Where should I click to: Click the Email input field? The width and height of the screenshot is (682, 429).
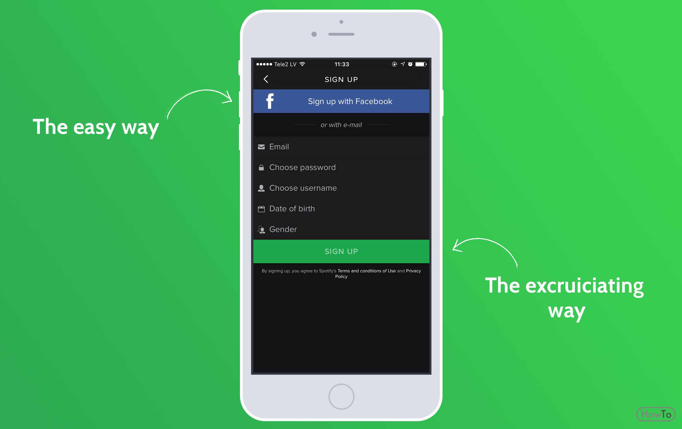pos(341,146)
